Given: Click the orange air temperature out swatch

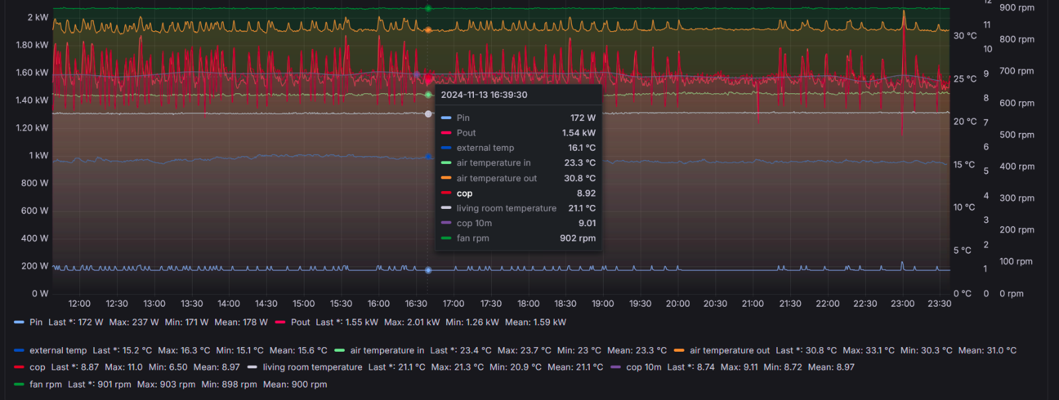Looking at the screenshot, I should 679,350.
